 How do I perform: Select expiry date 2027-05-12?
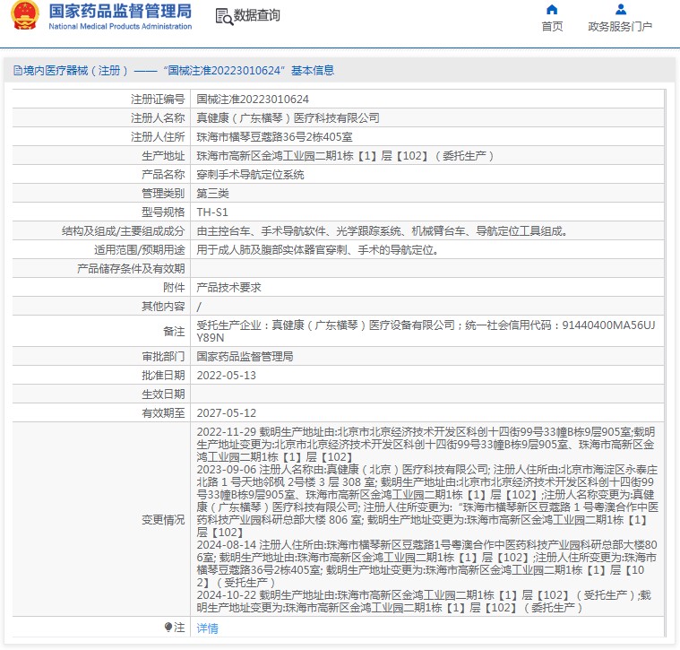(226, 412)
